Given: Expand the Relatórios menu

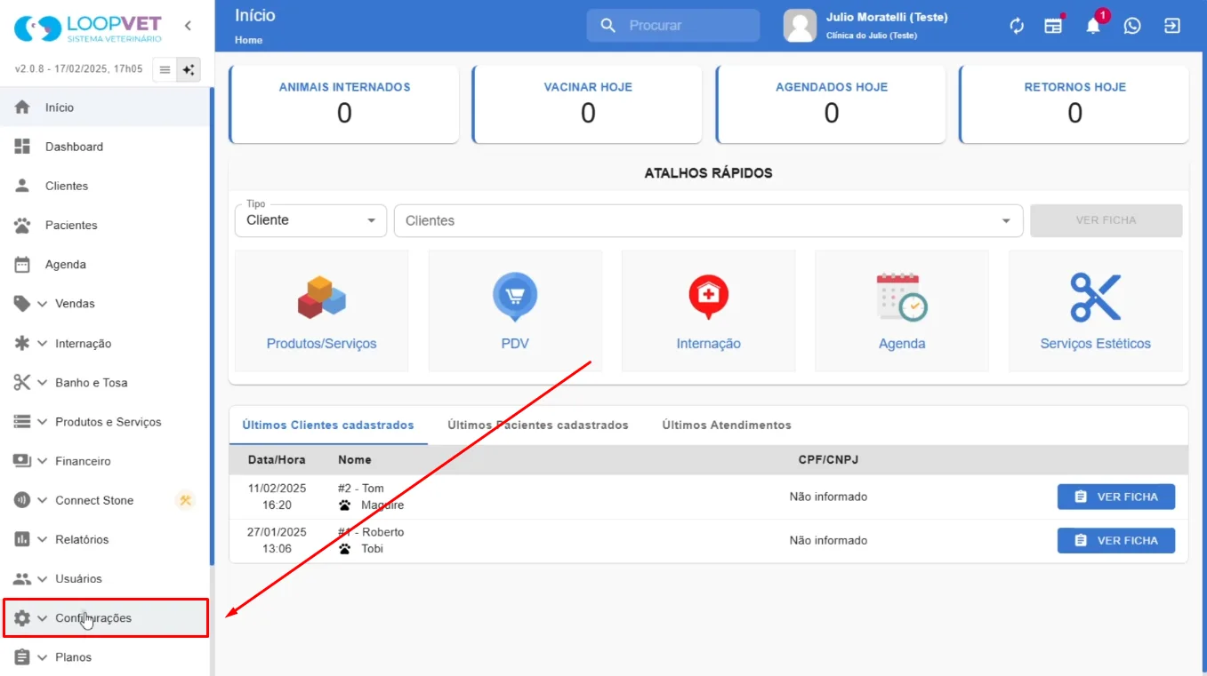Looking at the screenshot, I should 105,539.
